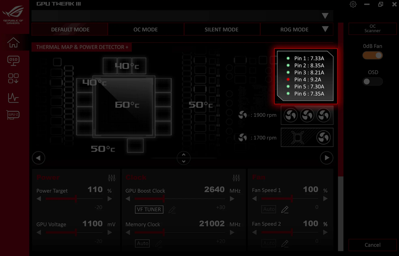Go to previous panel with left arrow
Viewport: 399px width, 256px height.
(39, 158)
